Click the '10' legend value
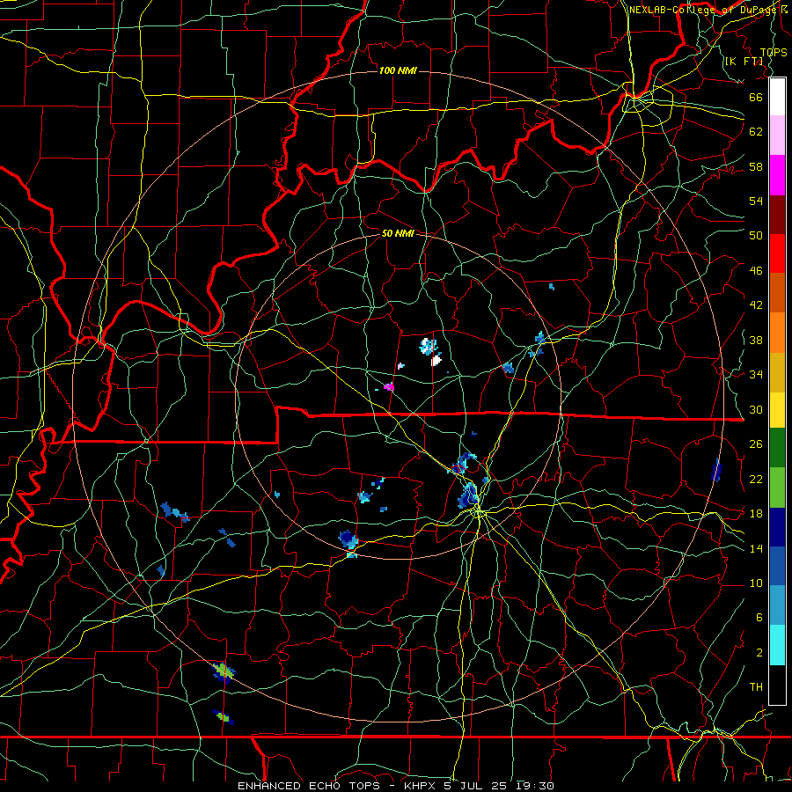This screenshot has height=792, width=792. (x=756, y=583)
